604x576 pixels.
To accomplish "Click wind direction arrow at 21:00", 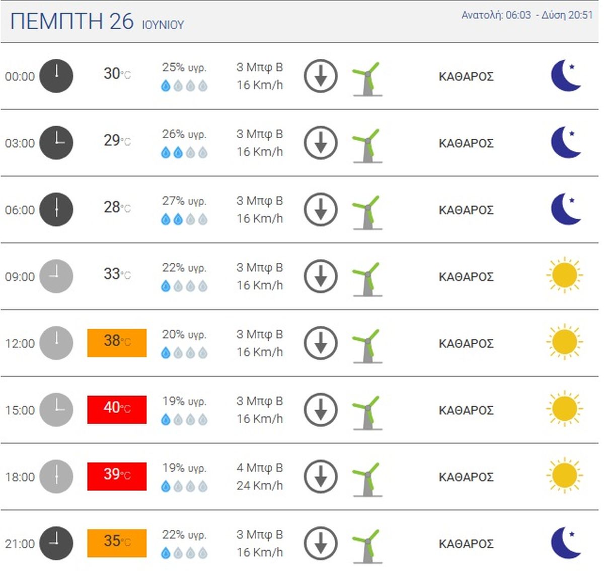I will [x=321, y=543].
